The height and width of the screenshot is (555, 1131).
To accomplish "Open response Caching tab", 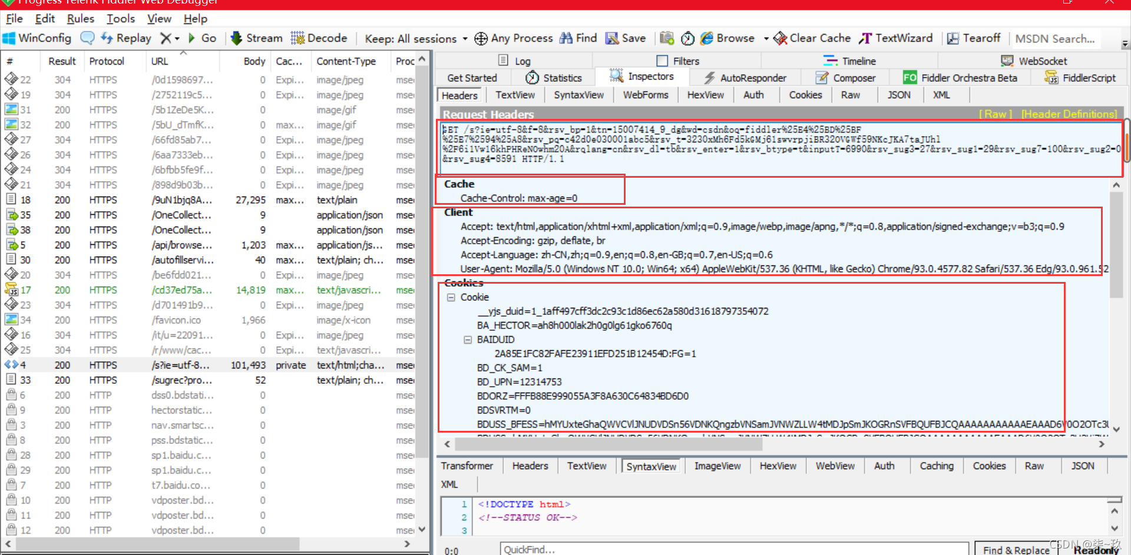I will point(937,466).
